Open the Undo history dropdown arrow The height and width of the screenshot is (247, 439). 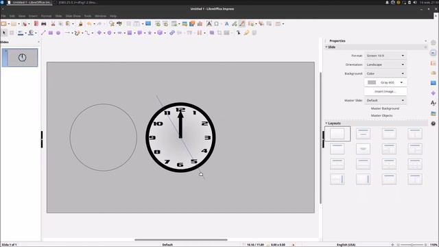point(94,24)
